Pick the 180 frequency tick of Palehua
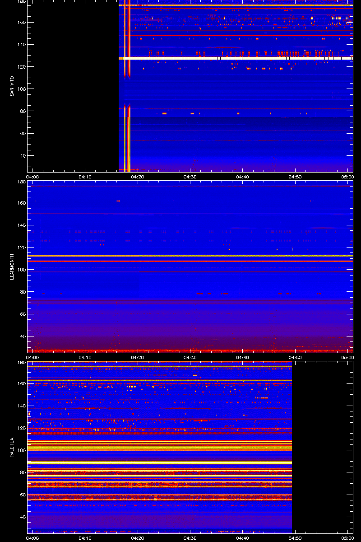The image size is (361, 542). pyautogui.click(x=21, y=363)
